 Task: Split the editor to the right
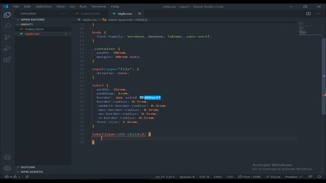click(x=309, y=14)
